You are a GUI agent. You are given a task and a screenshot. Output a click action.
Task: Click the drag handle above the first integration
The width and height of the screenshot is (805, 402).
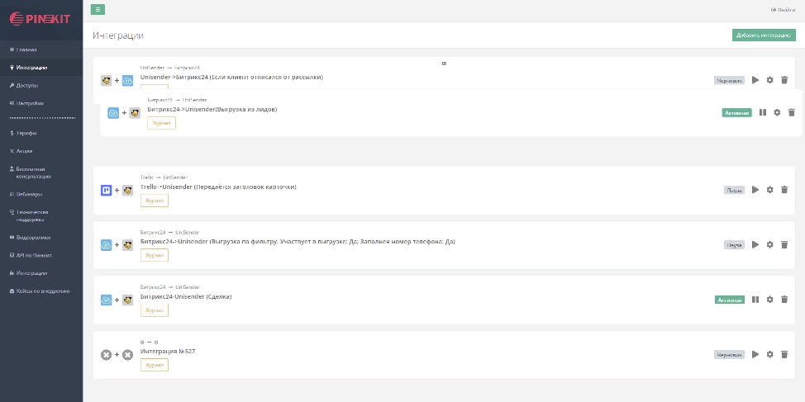(x=444, y=63)
